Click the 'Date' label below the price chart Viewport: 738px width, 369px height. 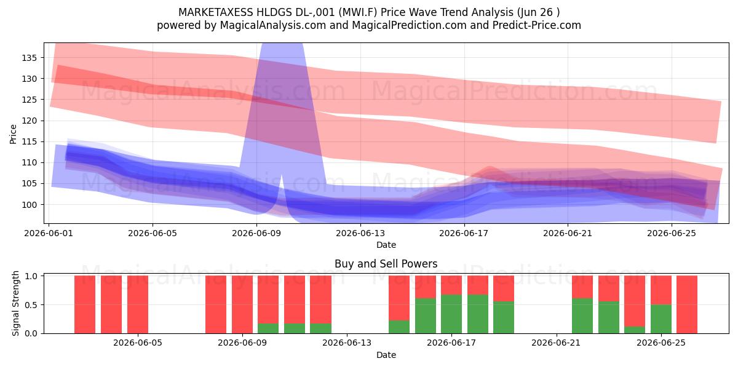point(386,245)
